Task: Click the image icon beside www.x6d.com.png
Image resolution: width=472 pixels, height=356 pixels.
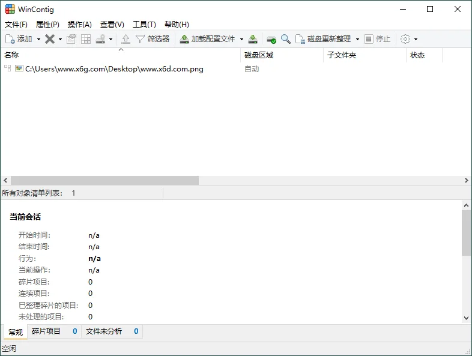Action: tap(19, 68)
